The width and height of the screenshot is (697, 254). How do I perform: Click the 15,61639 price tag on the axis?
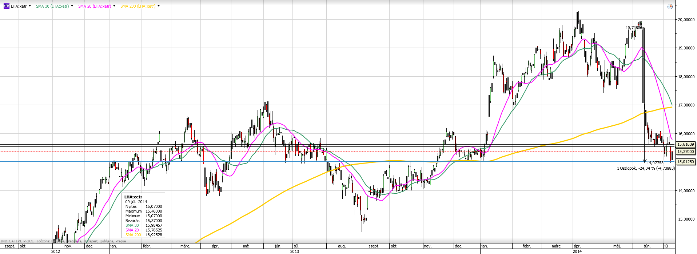click(685, 144)
